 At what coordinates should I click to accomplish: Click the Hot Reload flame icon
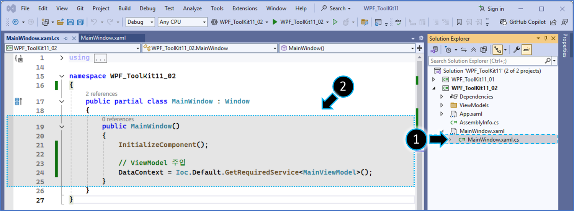pyautogui.click(x=346, y=22)
